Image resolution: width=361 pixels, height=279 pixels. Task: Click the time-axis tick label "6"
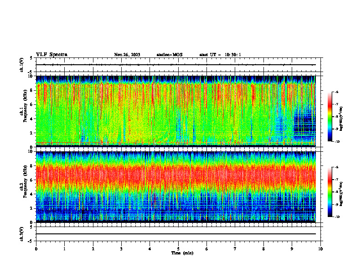(207, 249)
